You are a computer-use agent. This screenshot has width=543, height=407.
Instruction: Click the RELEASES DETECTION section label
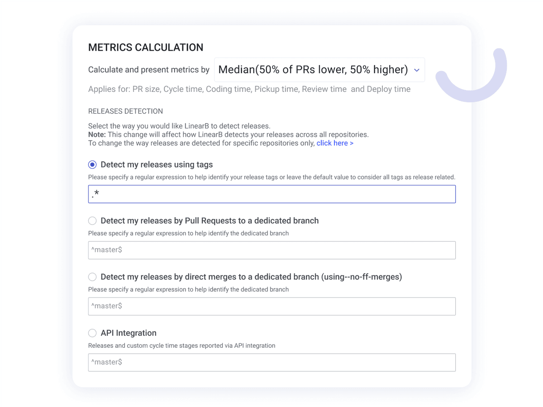pos(125,111)
